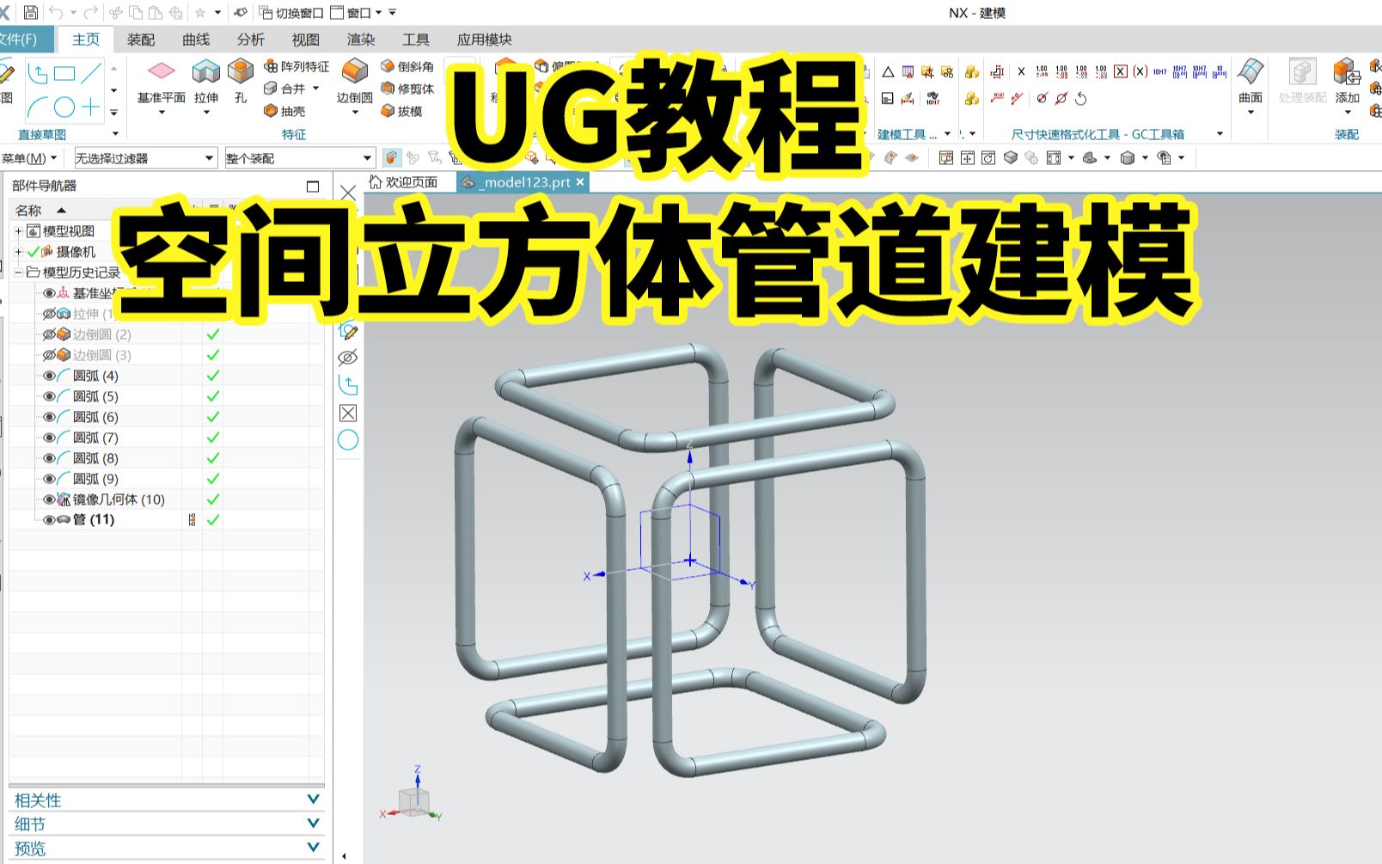Click the Surface (曲面) ribbon icon
Image resolution: width=1382 pixels, height=864 pixels.
click(1251, 72)
